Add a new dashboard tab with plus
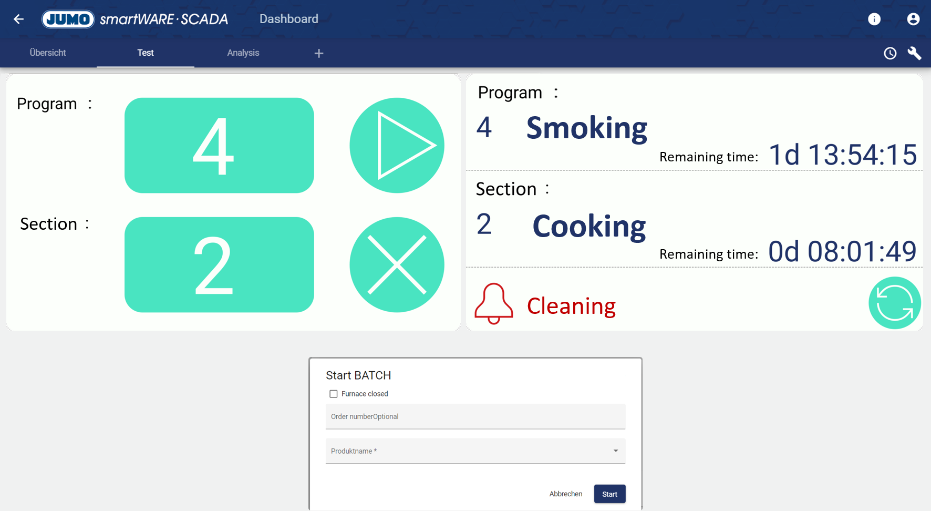This screenshot has width=931, height=511. 318,53
